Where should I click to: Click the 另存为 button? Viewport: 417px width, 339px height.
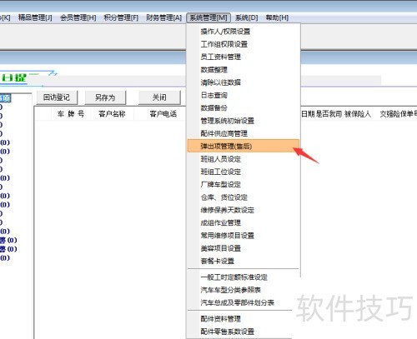(x=105, y=97)
